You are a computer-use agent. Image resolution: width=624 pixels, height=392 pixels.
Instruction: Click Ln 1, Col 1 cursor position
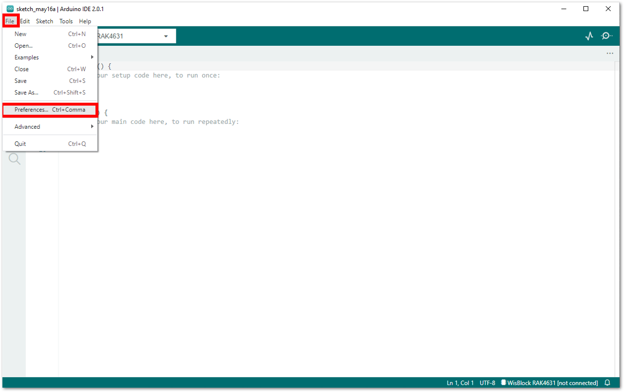(460, 383)
